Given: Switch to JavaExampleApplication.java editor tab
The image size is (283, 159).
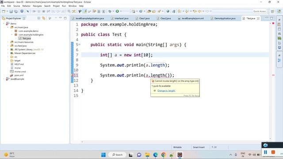Looking at the screenshot, I should (x=88, y=19).
